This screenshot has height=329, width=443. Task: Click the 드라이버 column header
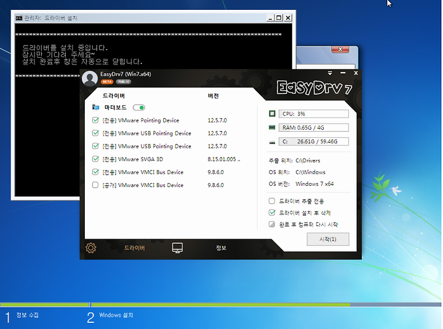(114, 96)
